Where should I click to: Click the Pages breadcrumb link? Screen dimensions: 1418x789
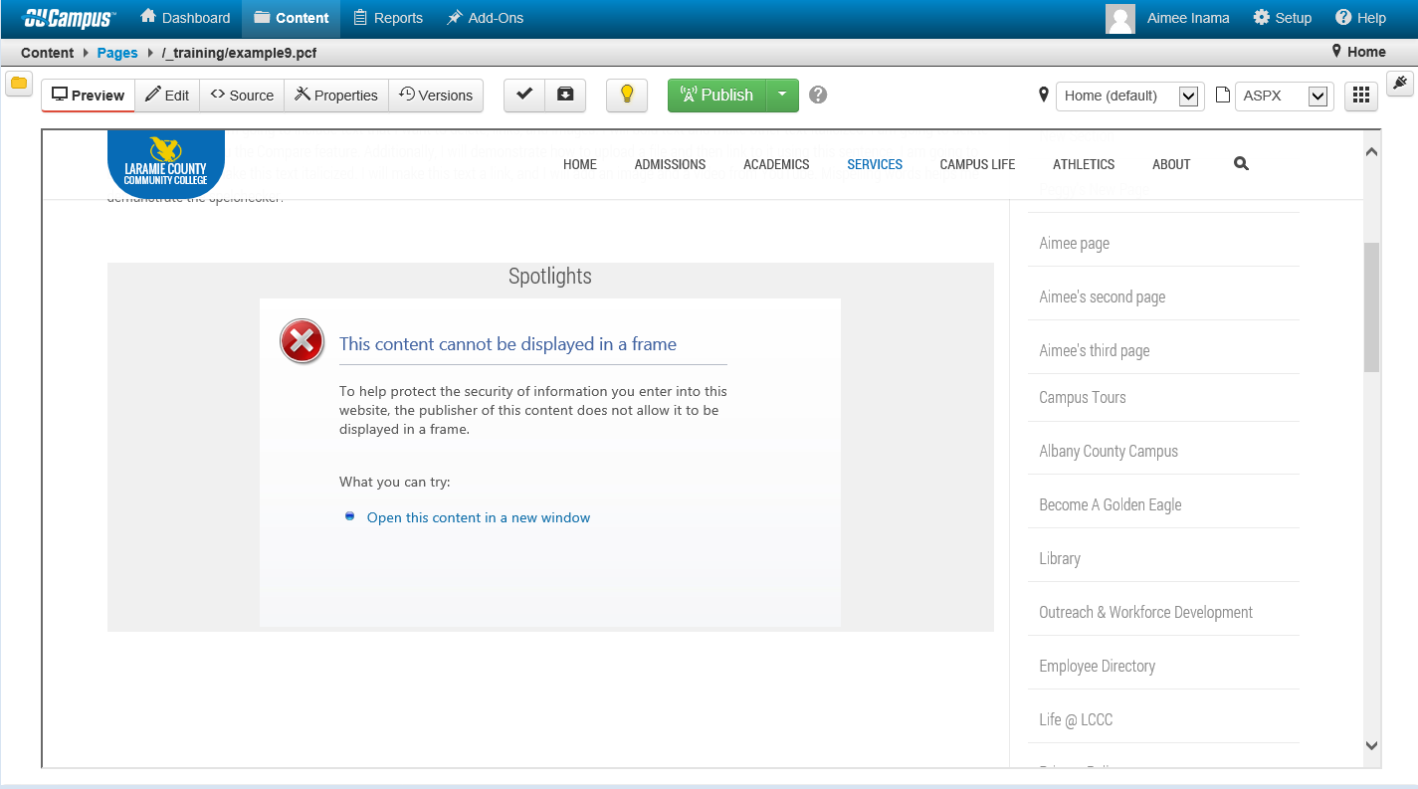[x=117, y=53]
